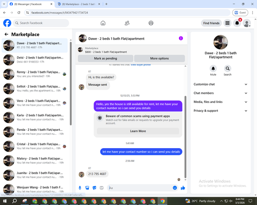Click Dawe profile picture in right panel

[x=221, y=42]
